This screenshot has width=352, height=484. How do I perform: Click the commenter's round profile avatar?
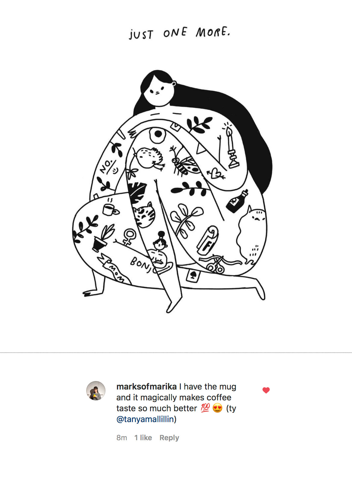pos(96,390)
